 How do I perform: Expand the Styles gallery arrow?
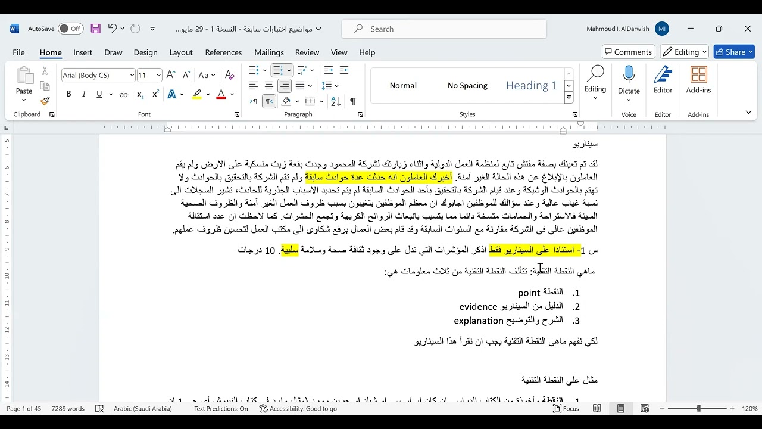tap(569, 98)
